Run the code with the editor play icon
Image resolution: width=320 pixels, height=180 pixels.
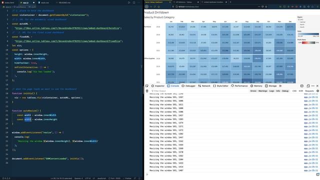129,2
